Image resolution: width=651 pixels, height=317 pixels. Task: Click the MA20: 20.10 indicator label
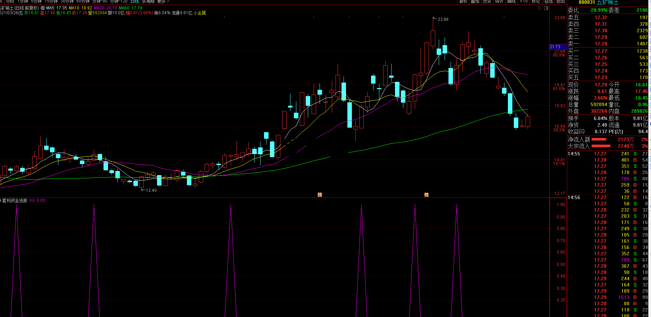pos(105,8)
